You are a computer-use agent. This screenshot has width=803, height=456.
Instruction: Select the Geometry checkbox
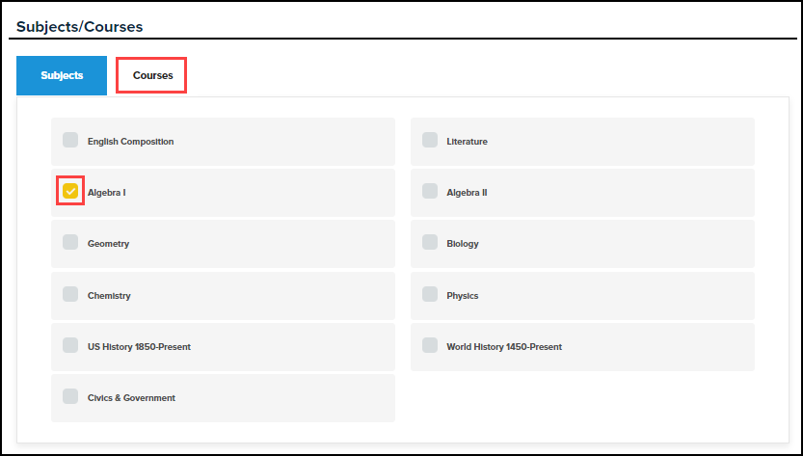[70, 242]
